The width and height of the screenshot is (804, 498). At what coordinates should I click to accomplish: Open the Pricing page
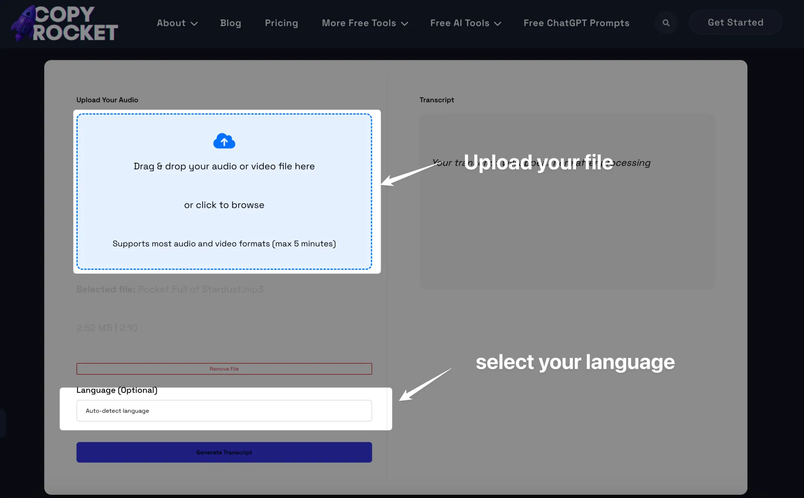281,23
